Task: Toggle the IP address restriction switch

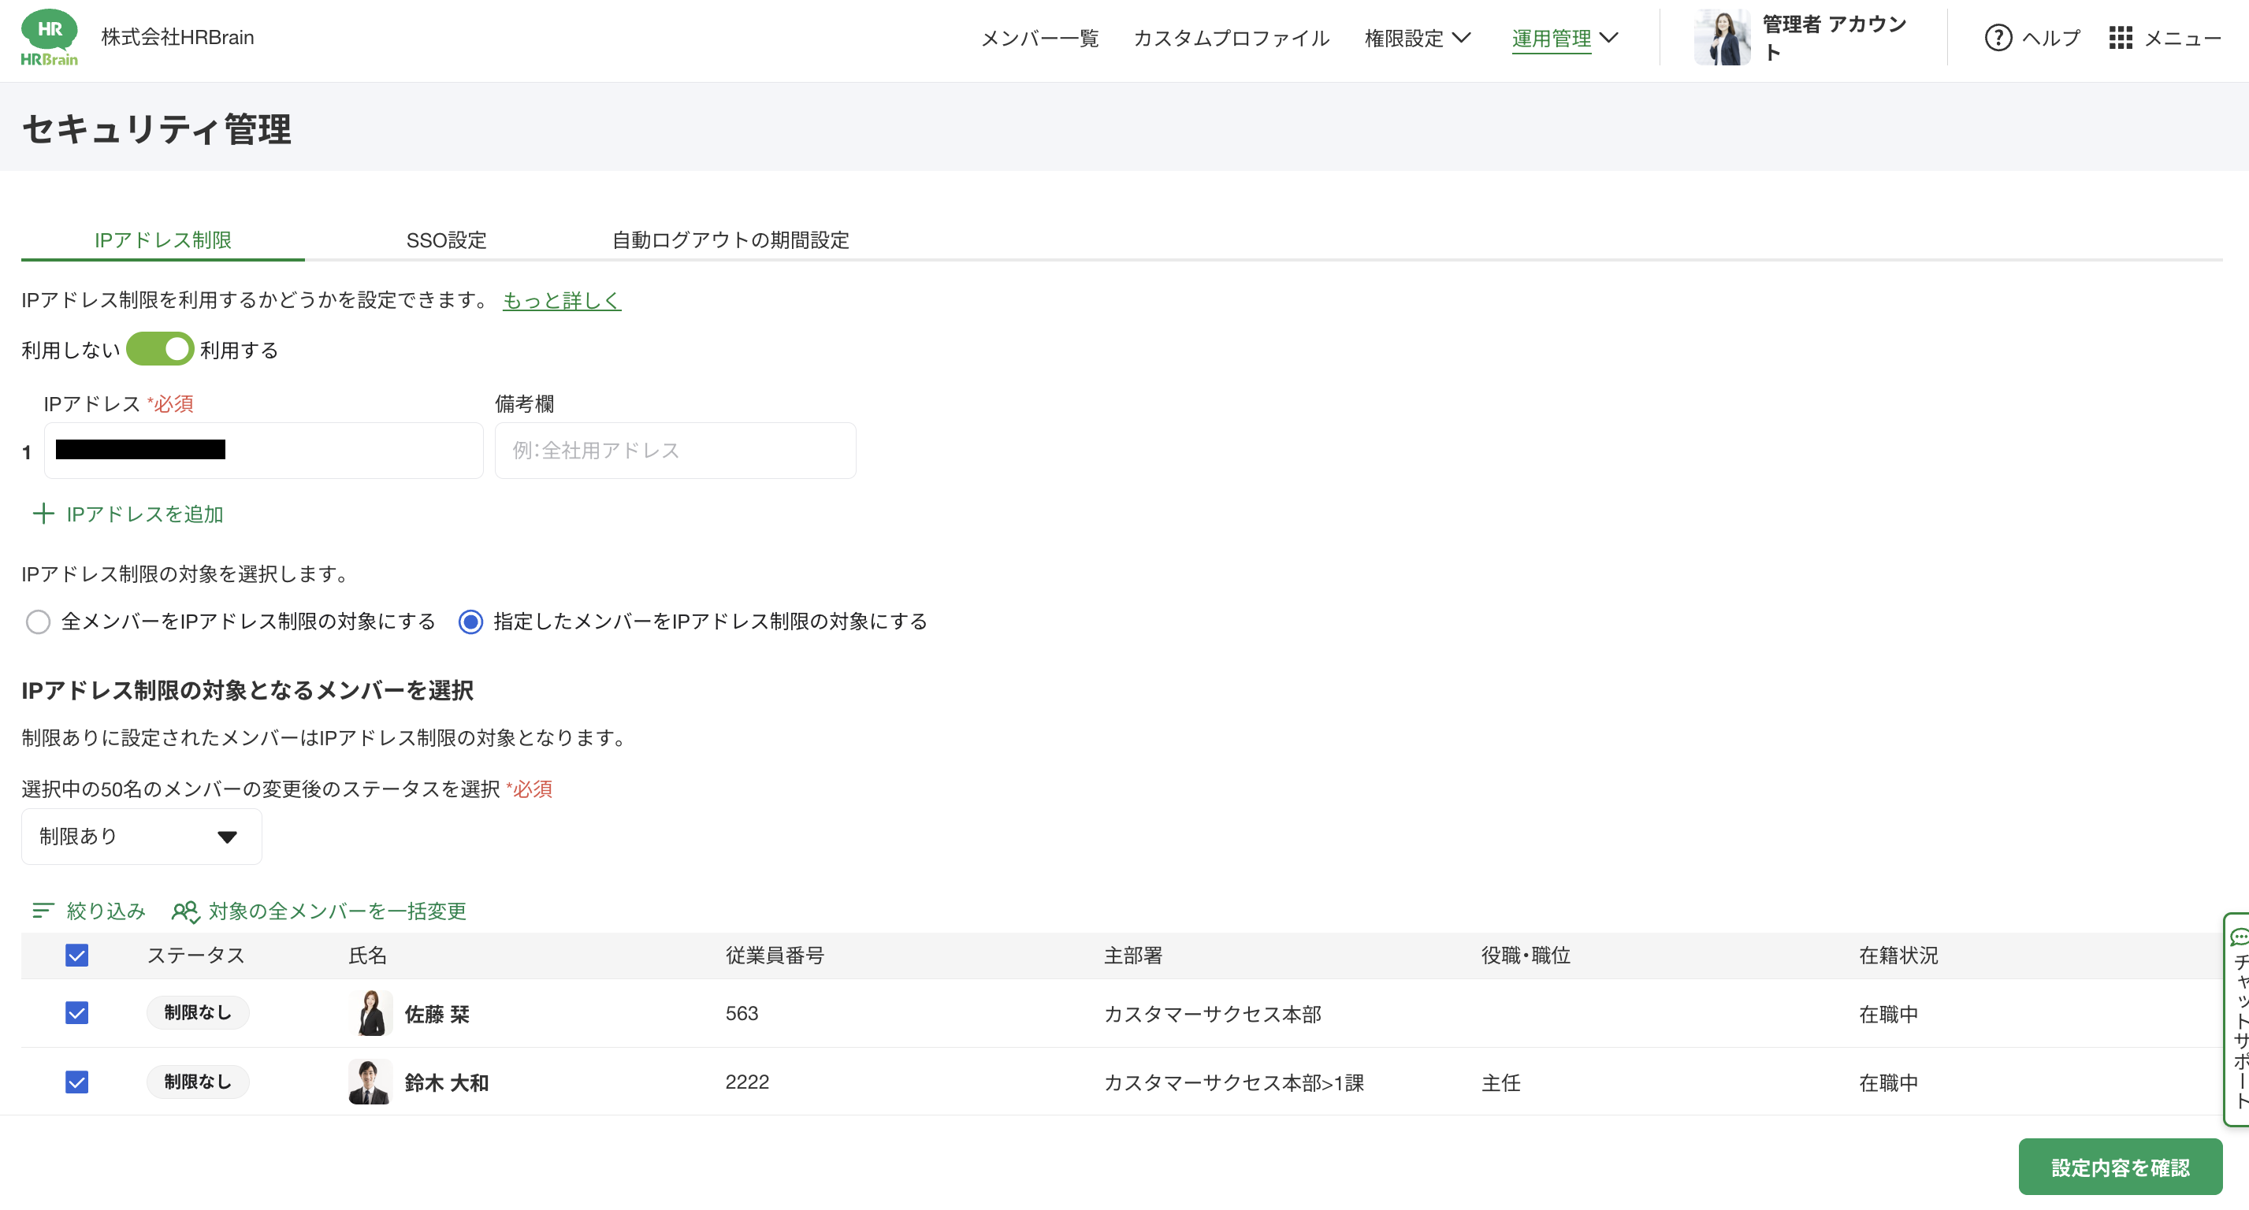Action: point(160,349)
